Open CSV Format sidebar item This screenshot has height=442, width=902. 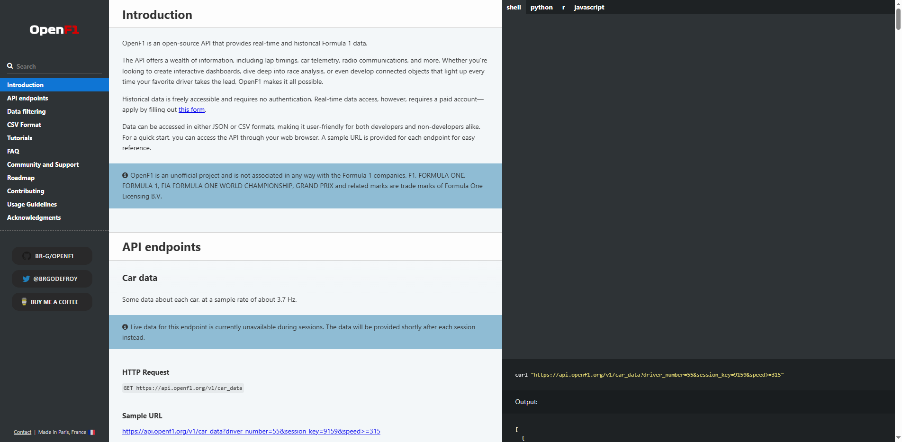coord(54,125)
